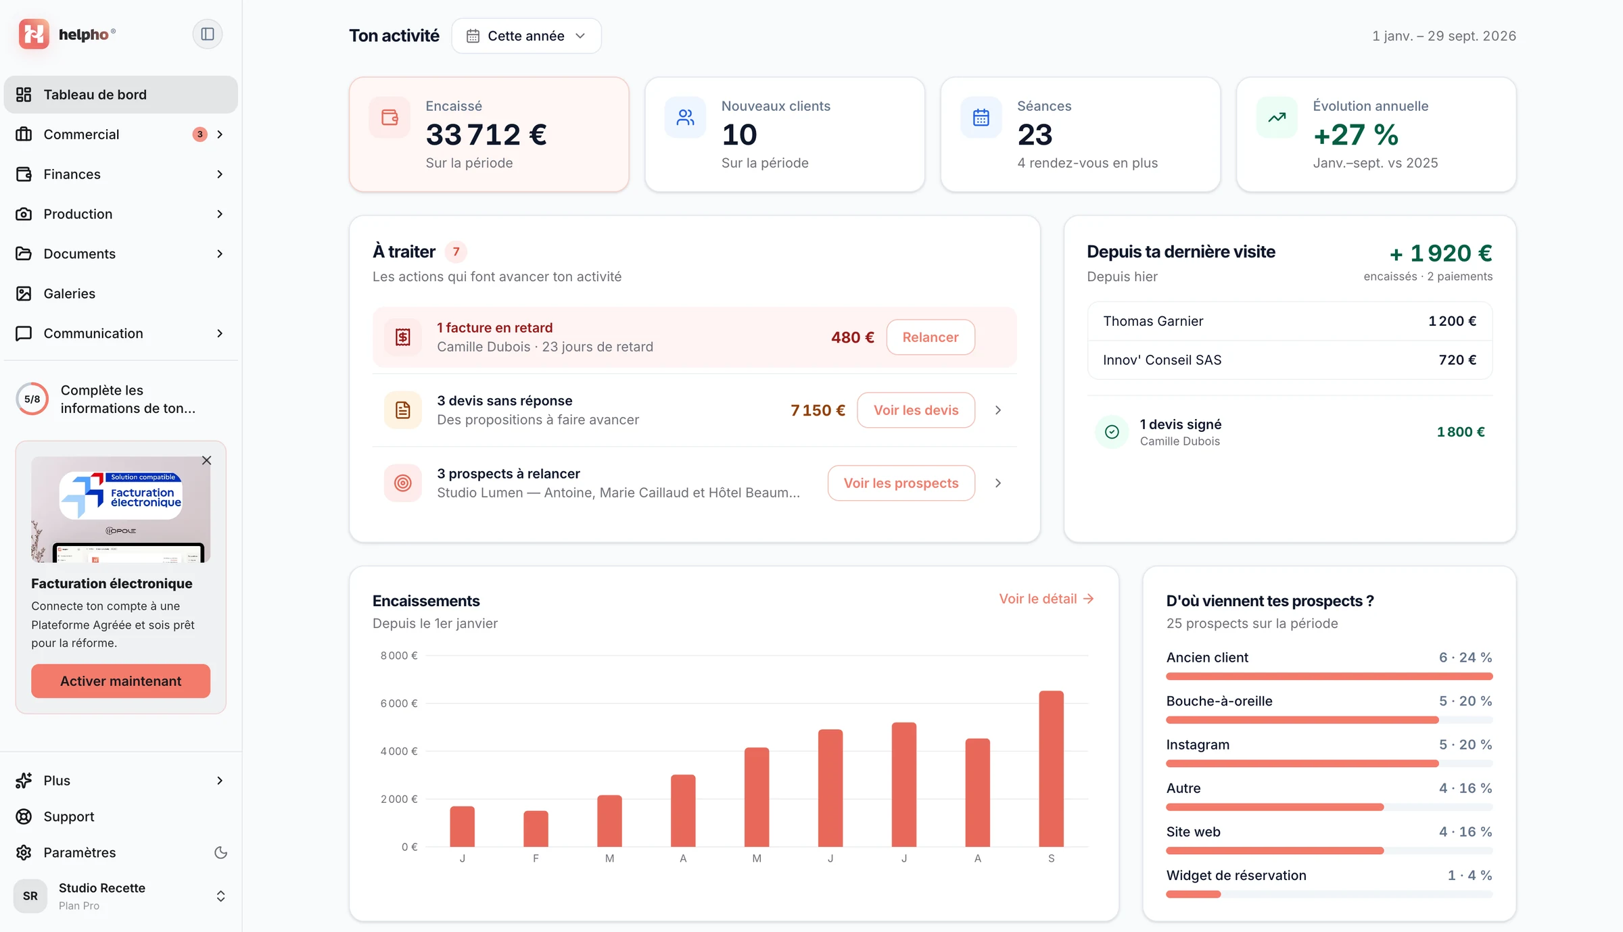Viewport: 1623px width, 932px height.
Task: Open the chevron next to Voir les devis
Action: pyautogui.click(x=998, y=410)
